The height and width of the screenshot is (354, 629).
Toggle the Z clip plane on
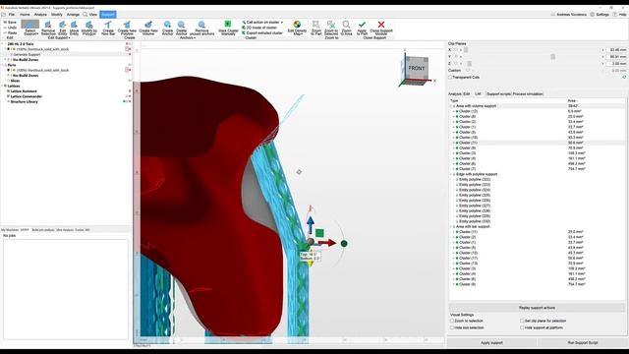pyautogui.click(x=455, y=63)
